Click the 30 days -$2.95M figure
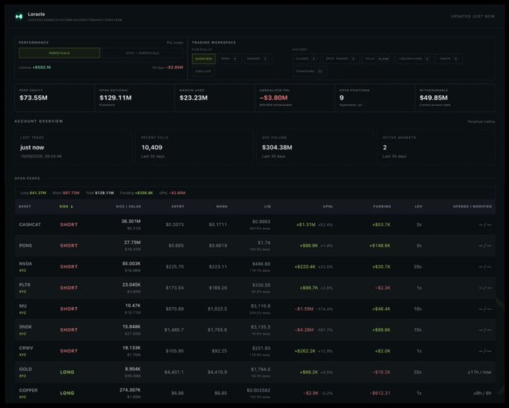Image resolution: width=509 pixels, height=408 pixels. [x=174, y=67]
